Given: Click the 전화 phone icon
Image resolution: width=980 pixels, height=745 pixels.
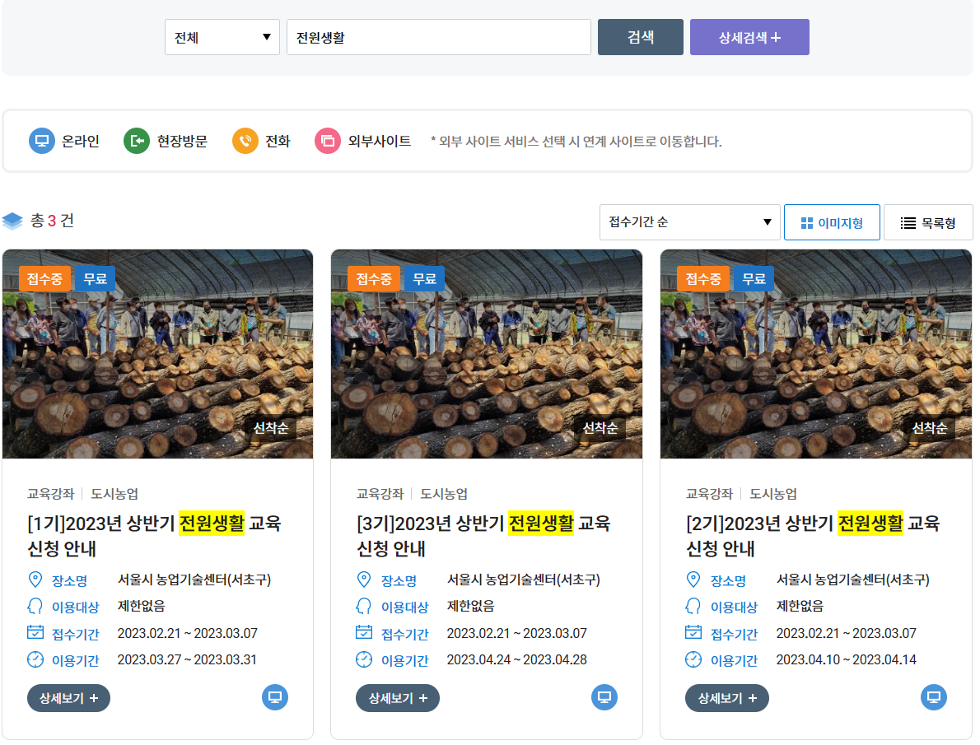Looking at the screenshot, I should coord(246,141).
